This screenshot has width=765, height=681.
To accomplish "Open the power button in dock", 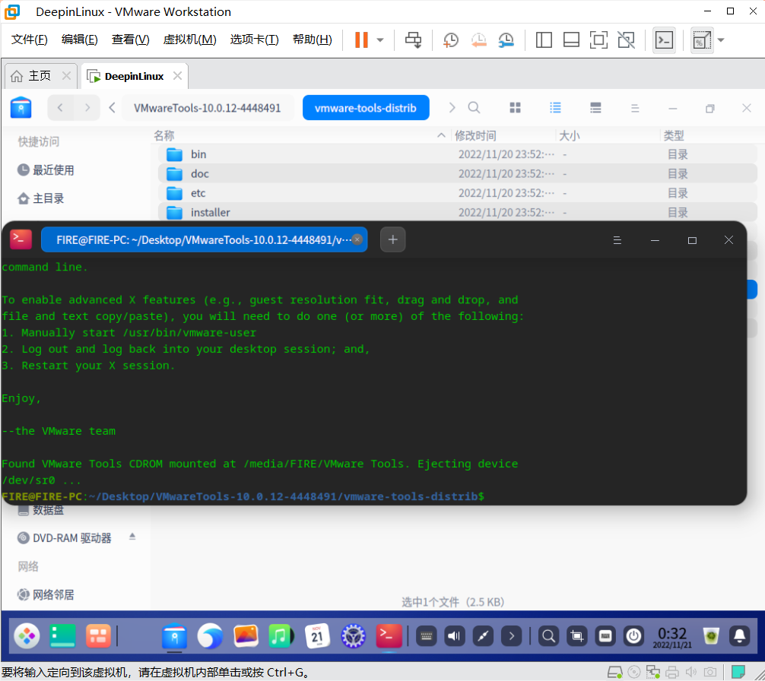I will click(633, 636).
